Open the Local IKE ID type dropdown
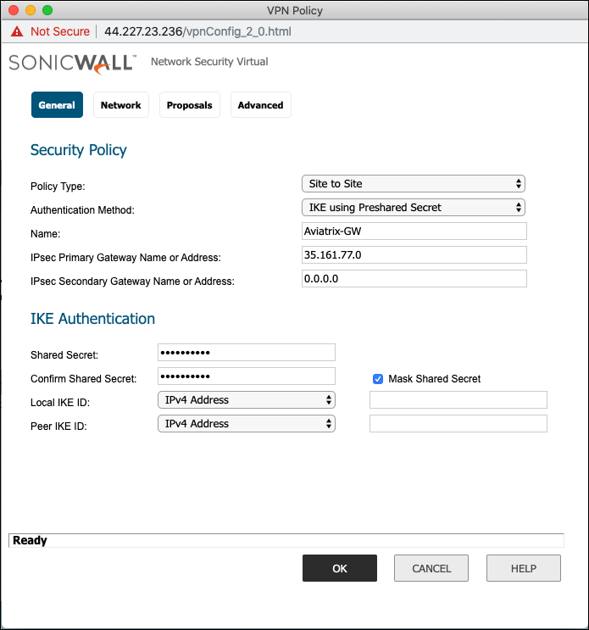Screen dimensions: 589x630 coord(247,400)
